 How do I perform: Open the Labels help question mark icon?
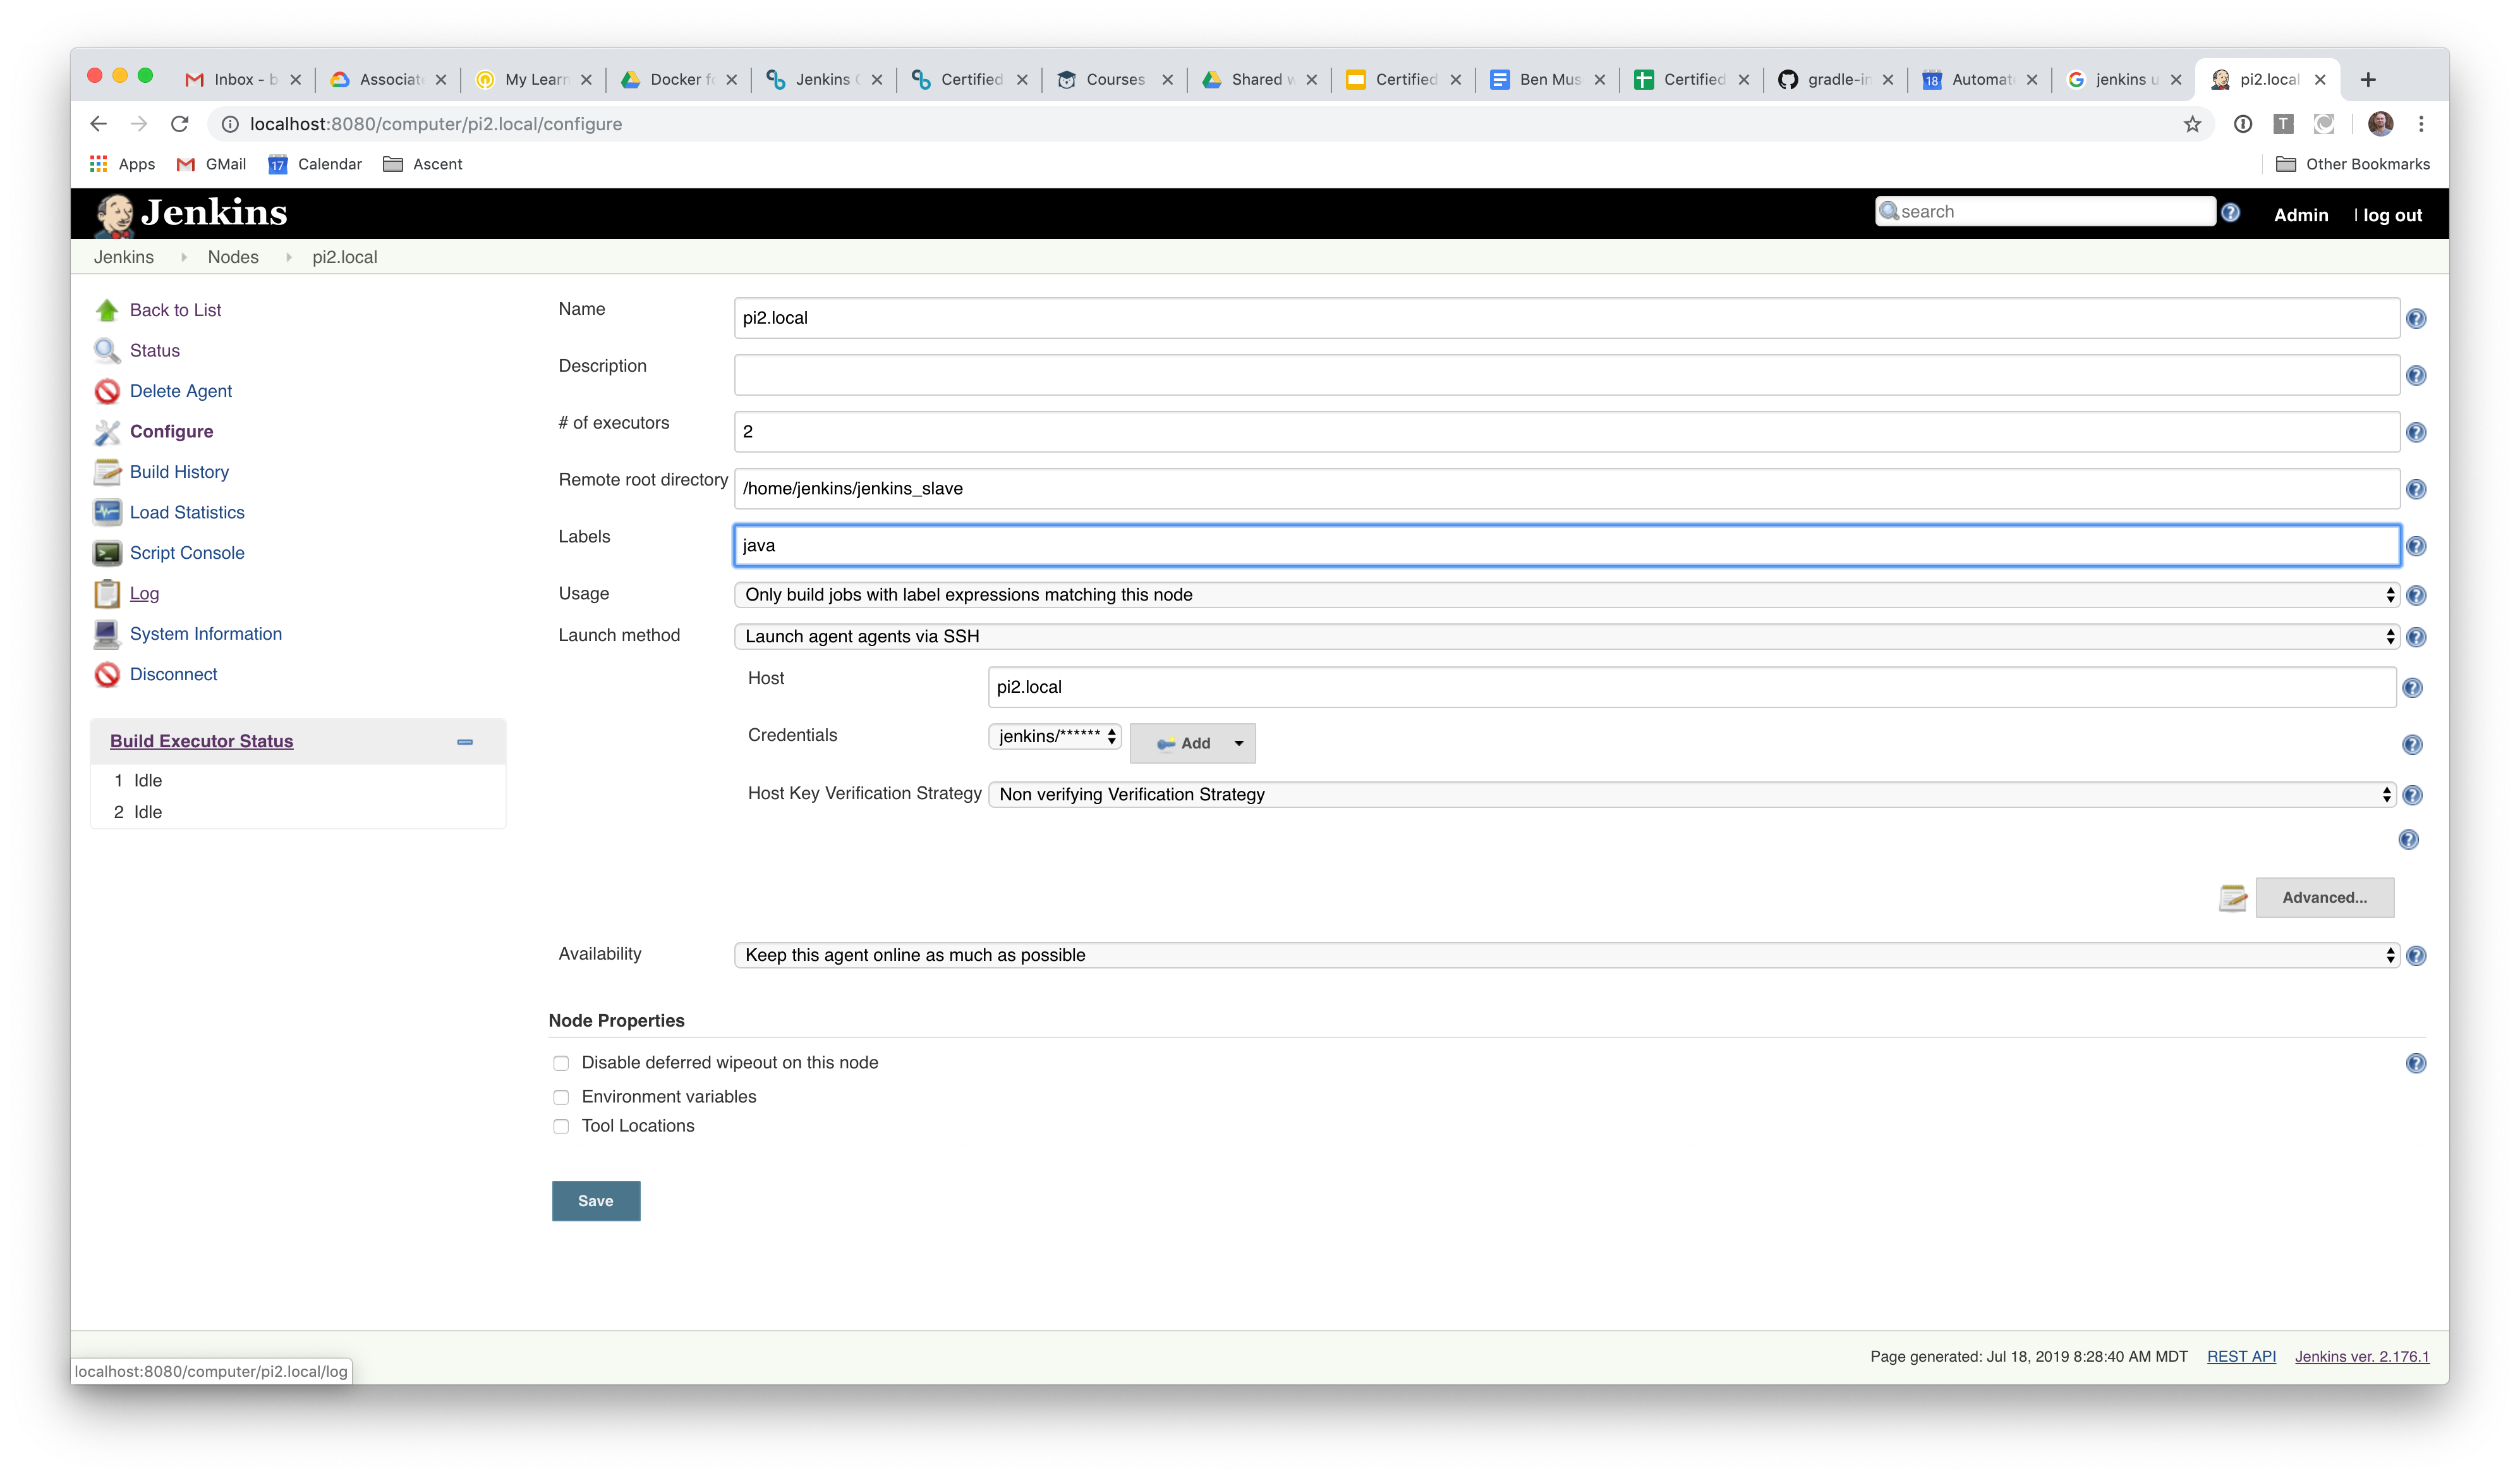pyautogui.click(x=2417, y=546)
